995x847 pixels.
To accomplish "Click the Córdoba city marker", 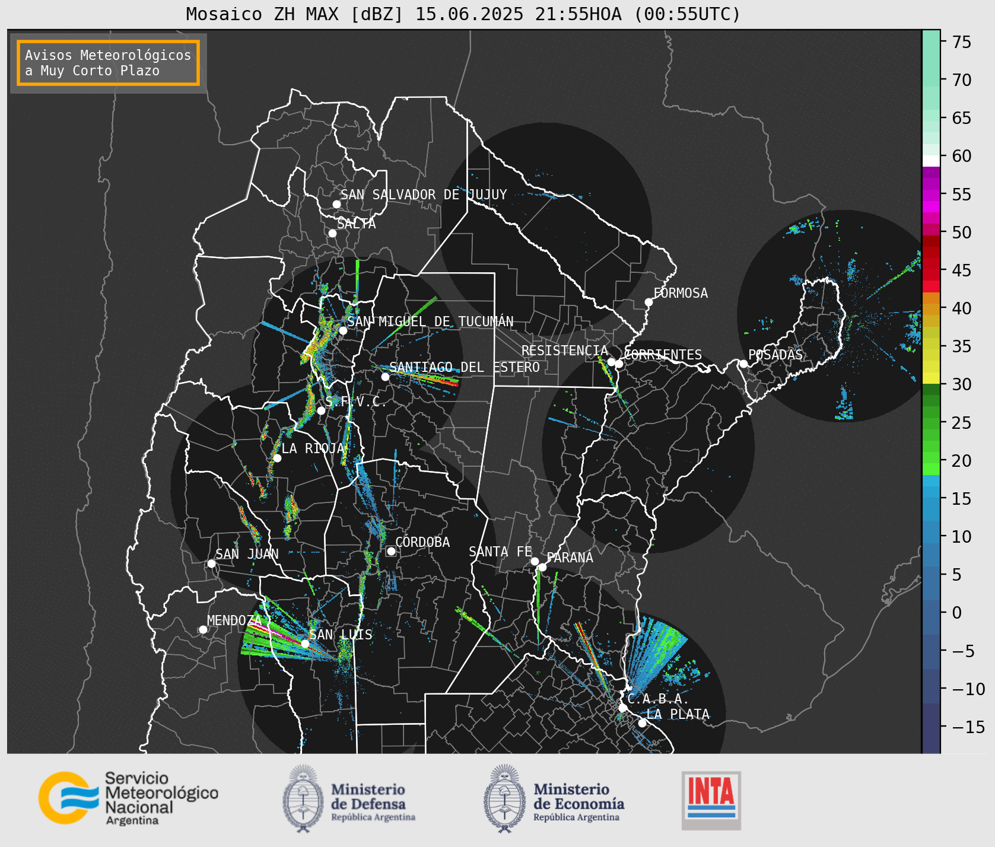I will pos(391,552).
